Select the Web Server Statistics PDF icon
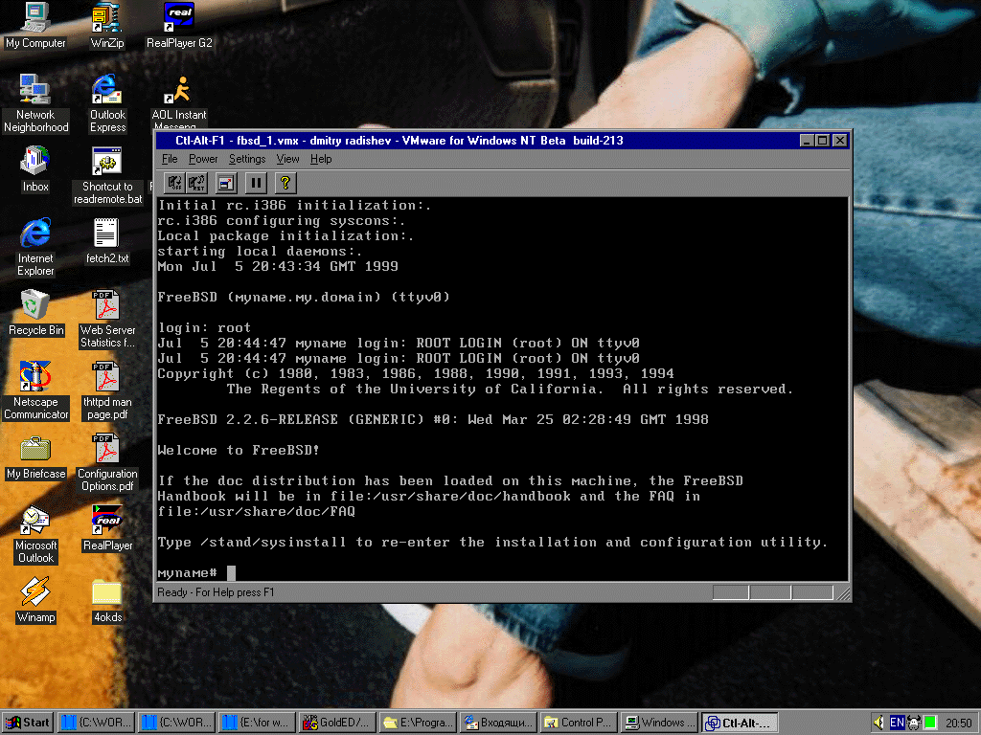 pos(107,320)
